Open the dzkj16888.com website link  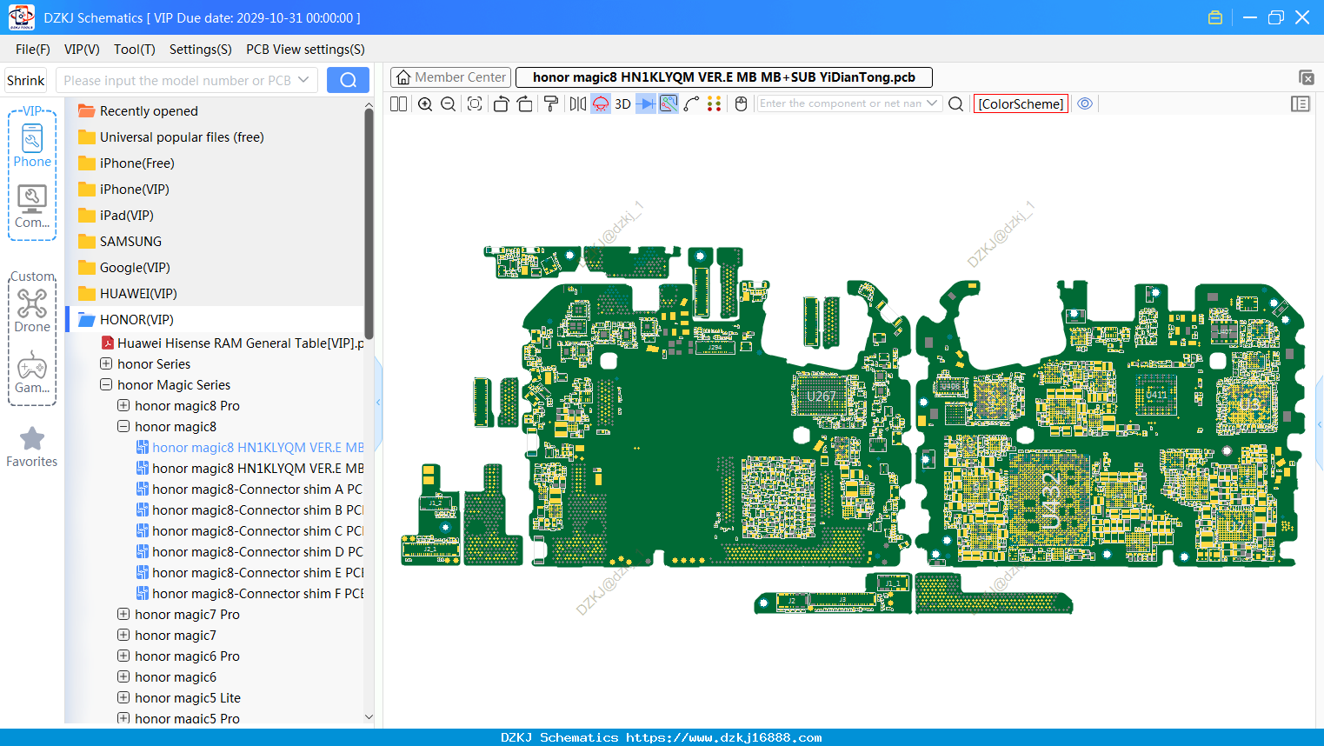tap(723, 737)
